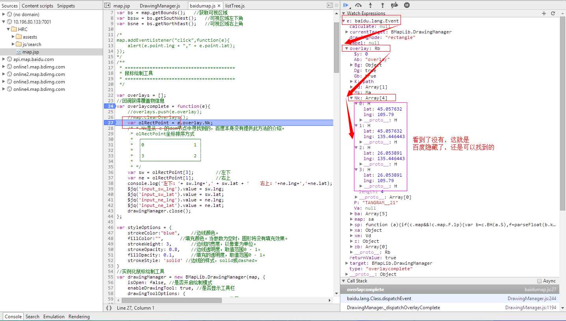
Task: Switch to the Sources navigator tab
Action: coord(9,6)
